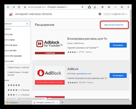Click the 'интернет-магазин chrome' store title
136x109 pixels.
34,14
